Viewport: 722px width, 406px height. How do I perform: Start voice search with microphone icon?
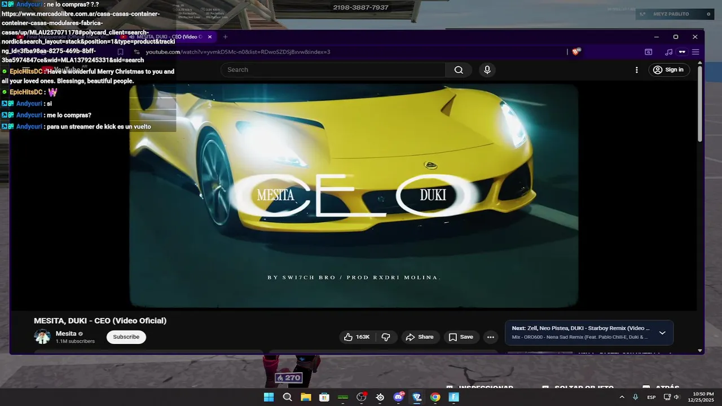(487, 70)
